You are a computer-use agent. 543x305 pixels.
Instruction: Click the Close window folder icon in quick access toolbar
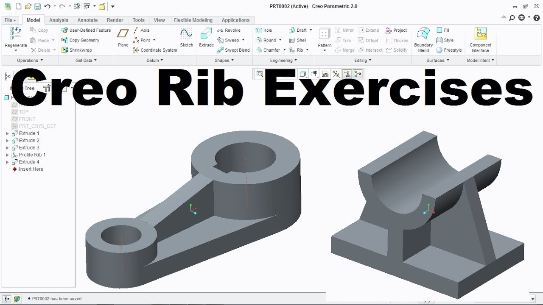[102, 6]
